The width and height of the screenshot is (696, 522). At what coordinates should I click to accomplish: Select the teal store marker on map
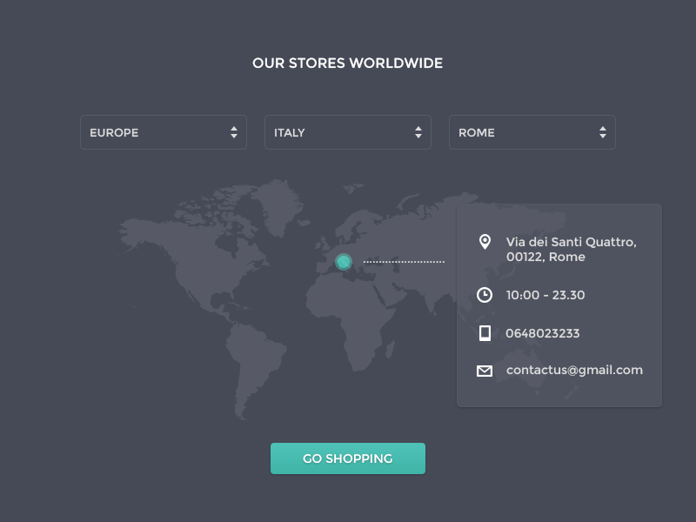pyautogui.click(x=344, y=262)
